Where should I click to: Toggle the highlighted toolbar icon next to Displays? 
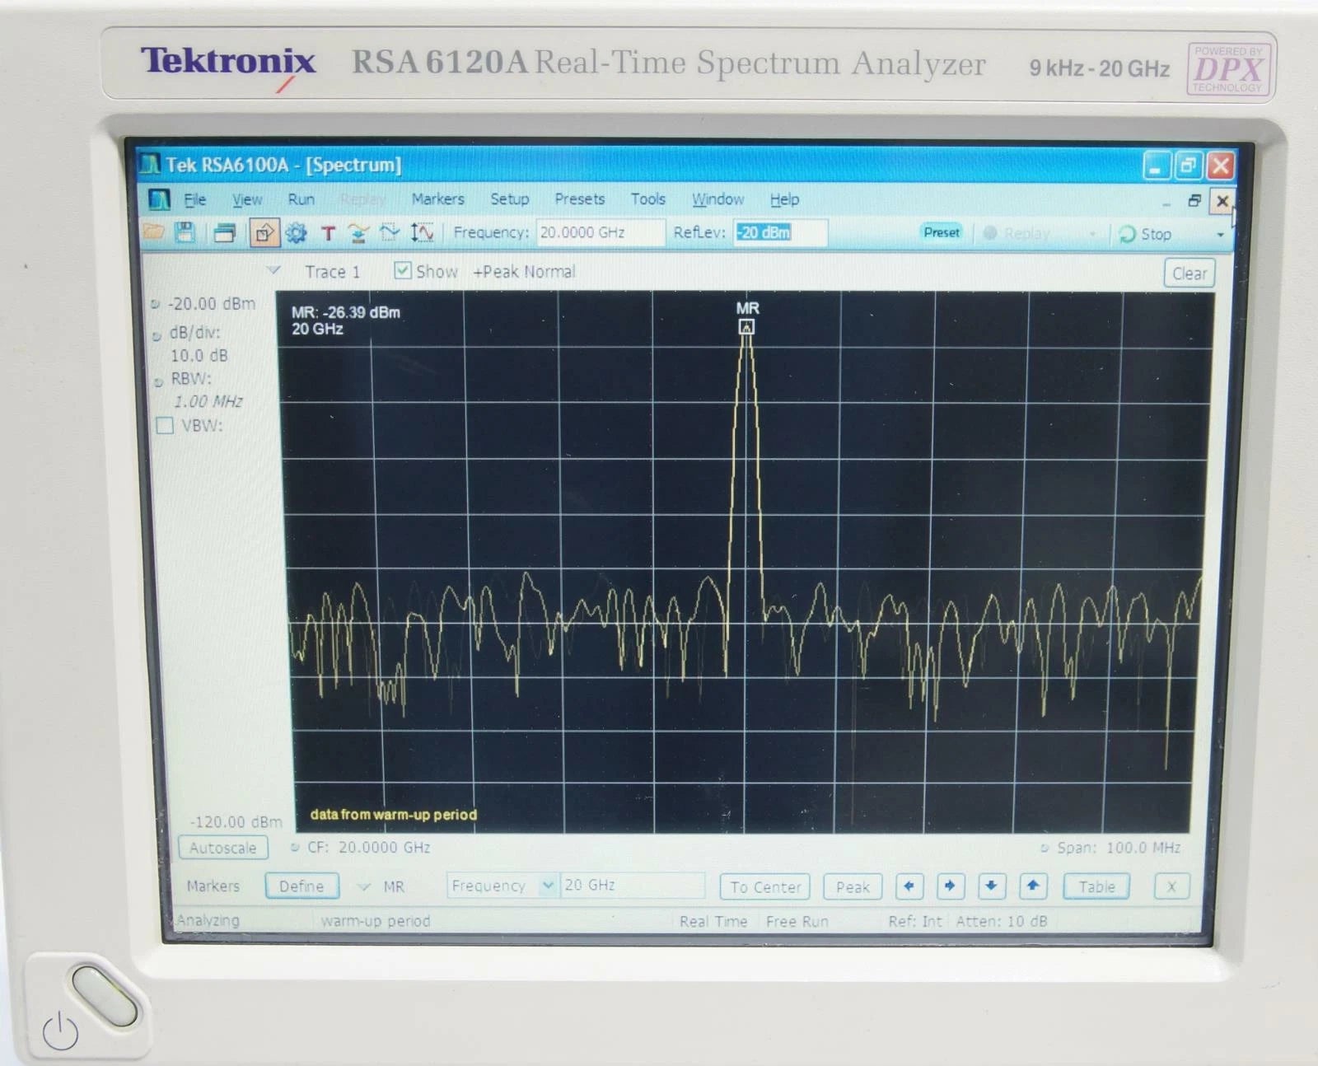[264, 233]
